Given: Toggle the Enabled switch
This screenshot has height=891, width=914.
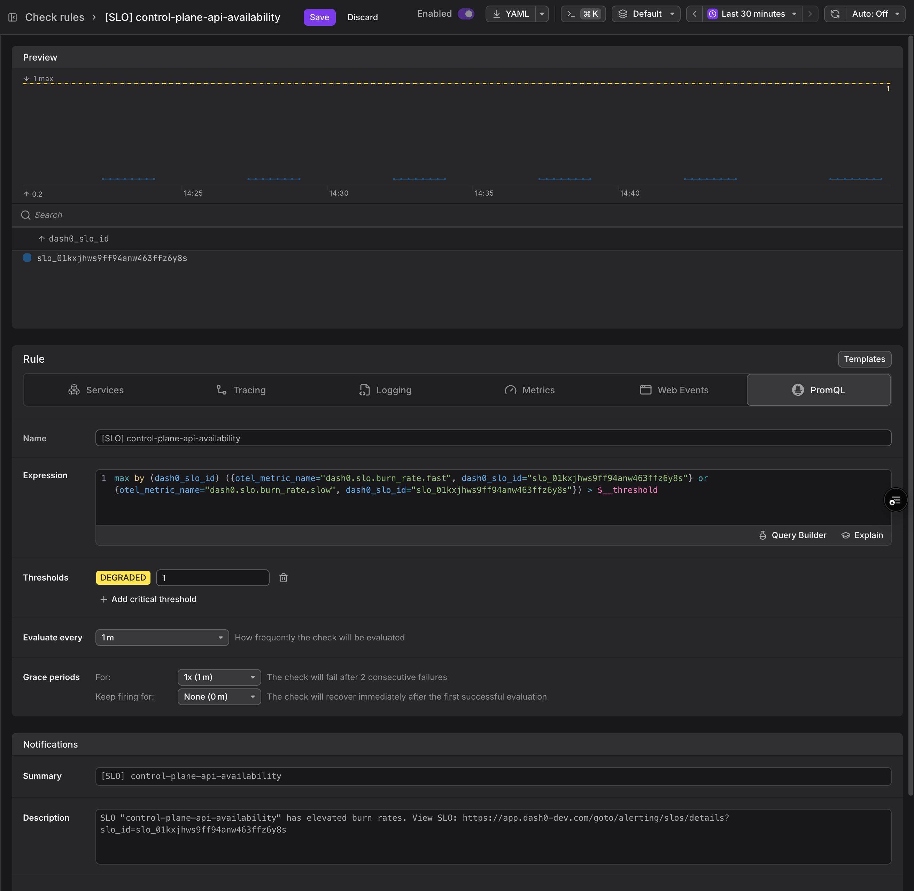Looking at the screenshot, I should pos(465,14).
